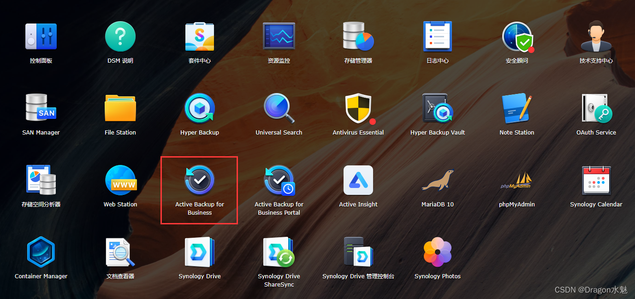The image size is (635, 299).
Task: Launch Web Station icon
Action: pyautogui.click(x=120, y=180)
